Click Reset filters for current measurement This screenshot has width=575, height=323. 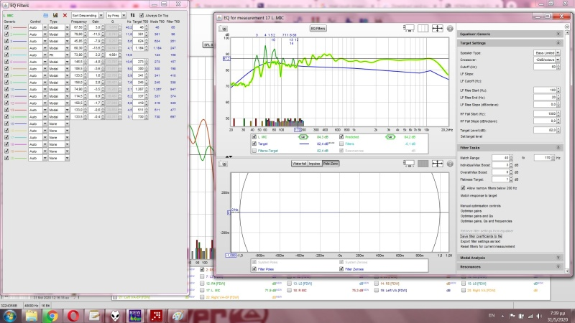[487, 246]
